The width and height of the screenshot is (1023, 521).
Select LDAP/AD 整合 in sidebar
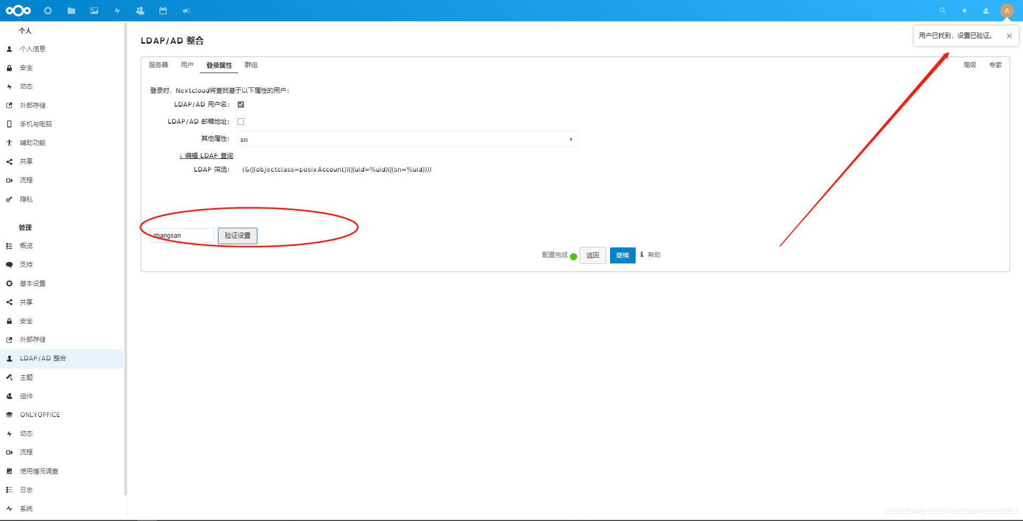point(62,358)
